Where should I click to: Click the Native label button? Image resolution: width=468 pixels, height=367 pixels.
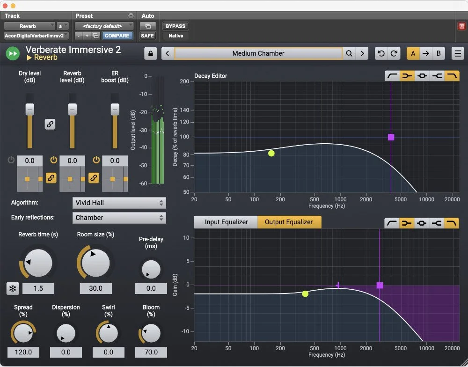[175, 36]
